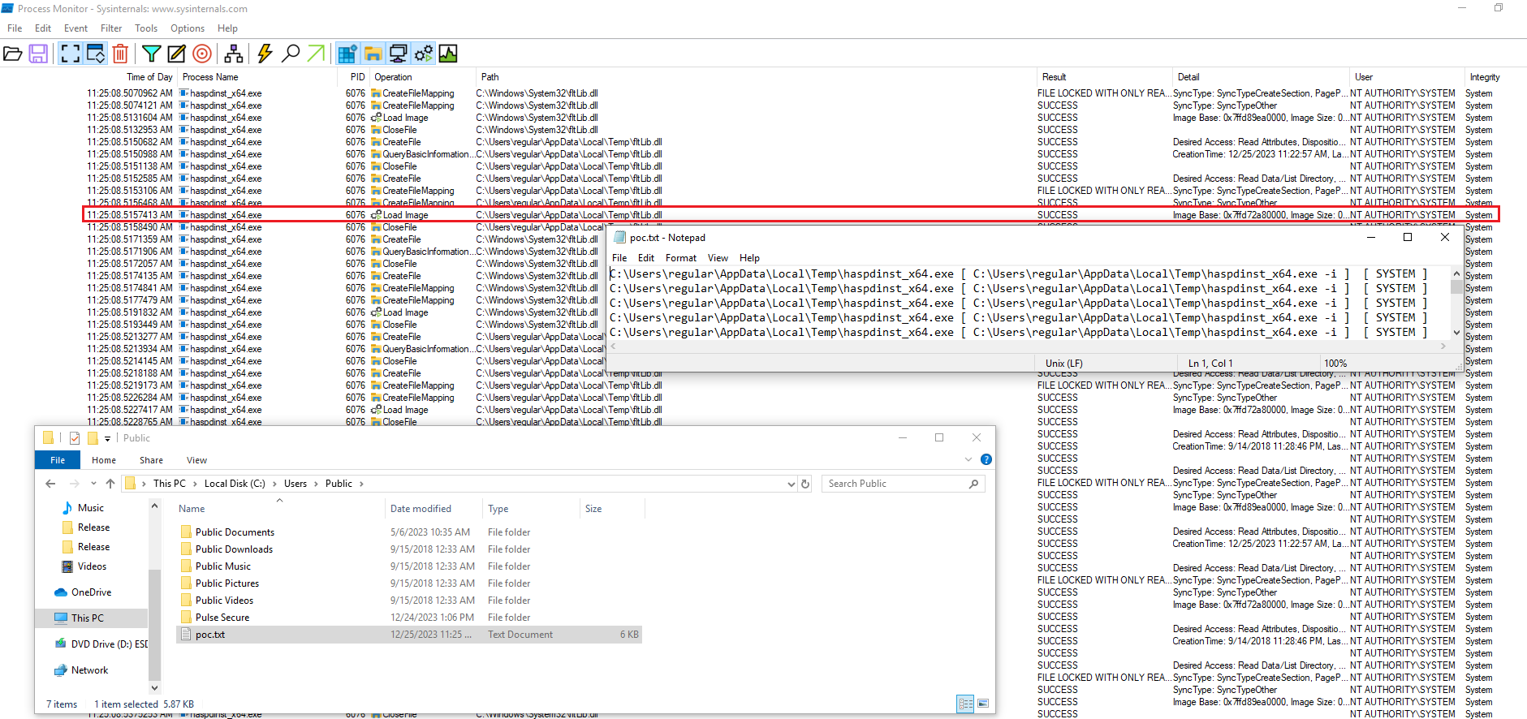Toggle Show File System Activity
The image size is (1527, 719).
click(x=373, y=54)
